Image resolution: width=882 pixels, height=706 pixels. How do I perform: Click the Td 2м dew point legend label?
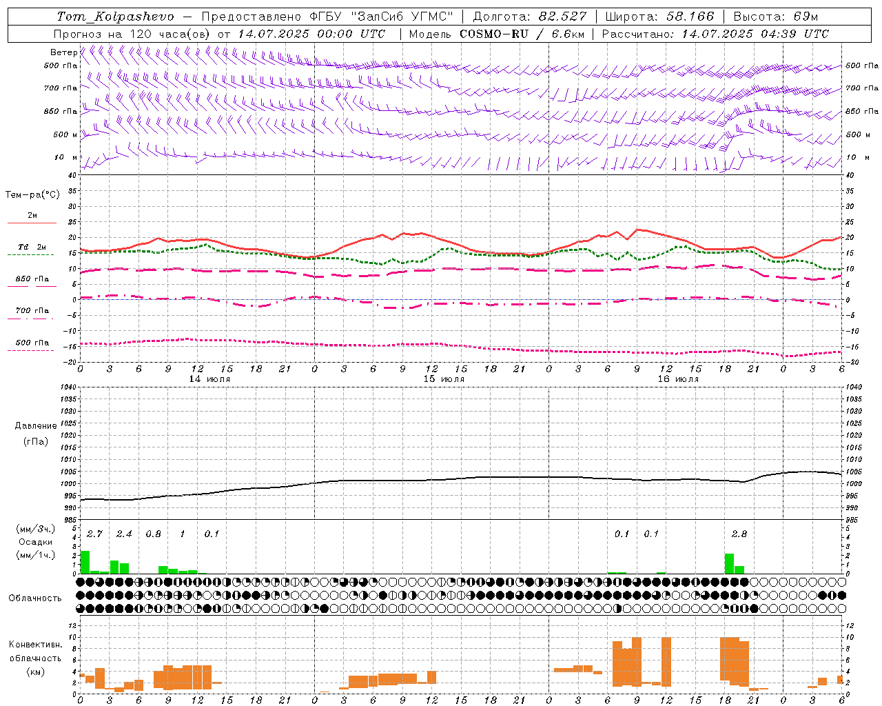click(x=32, y=247)
